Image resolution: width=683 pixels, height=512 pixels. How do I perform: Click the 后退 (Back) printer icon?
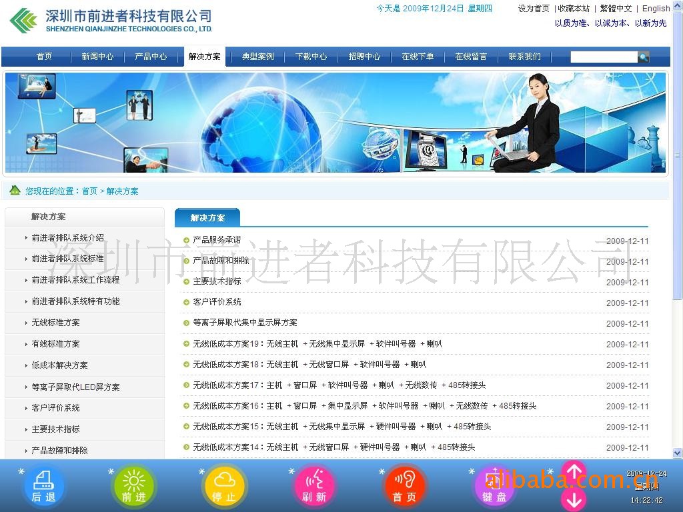[44, 486]
